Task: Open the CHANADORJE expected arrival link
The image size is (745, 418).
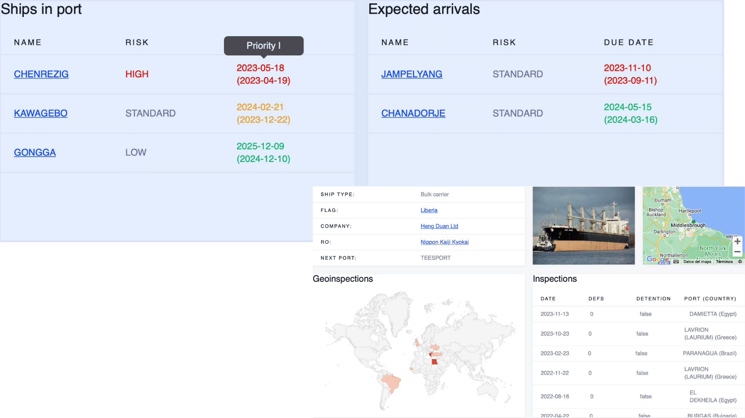Action: (413, 113)
